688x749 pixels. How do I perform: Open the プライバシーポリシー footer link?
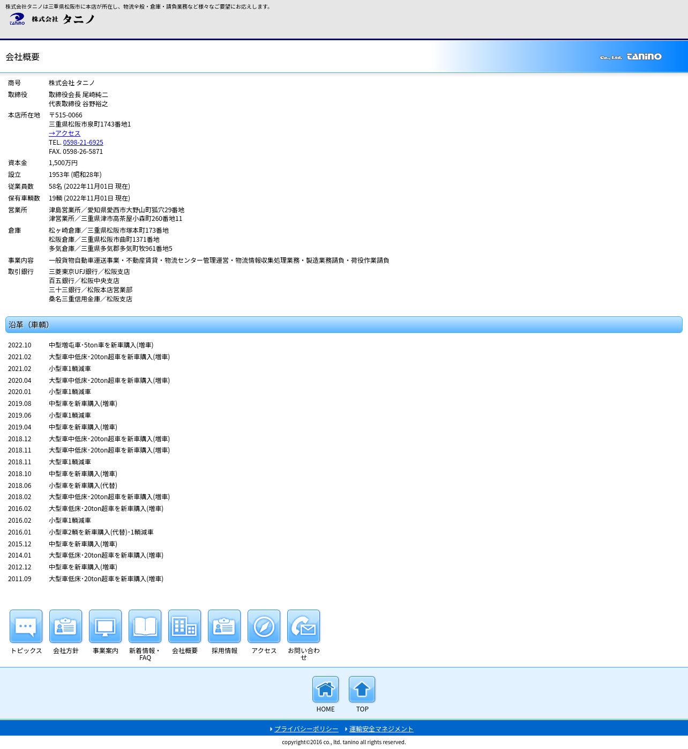click(306, 729)
